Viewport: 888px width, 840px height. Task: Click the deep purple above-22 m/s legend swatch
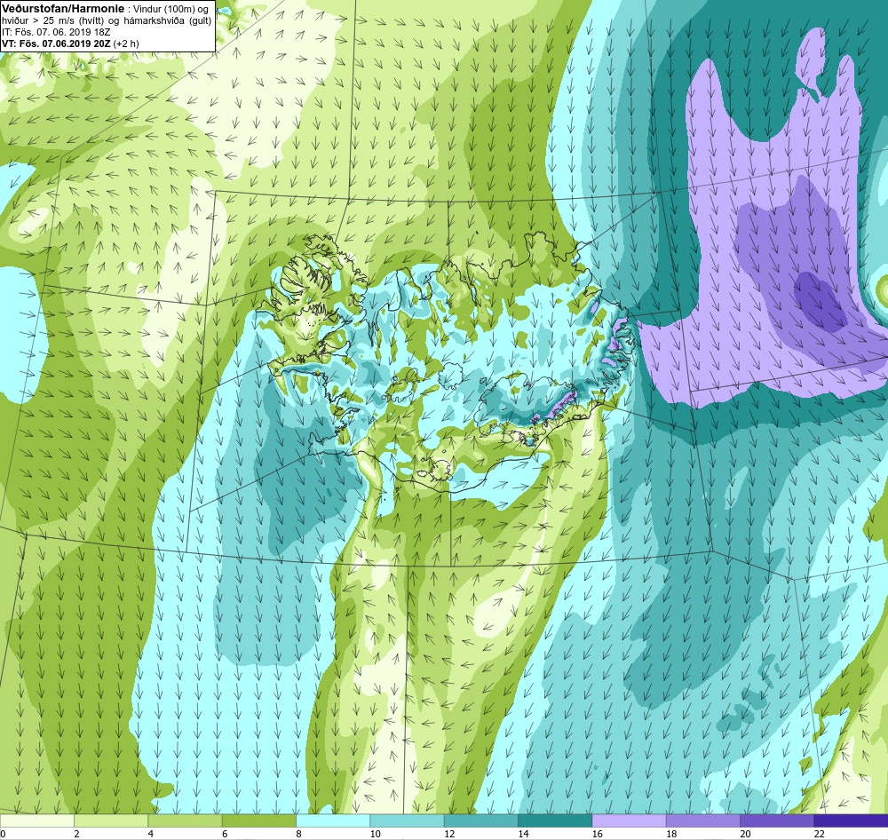pos(851,820)
